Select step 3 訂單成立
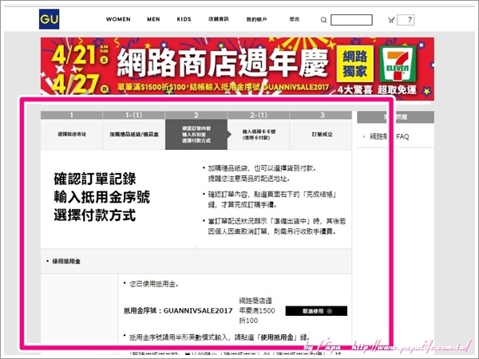The height and width of the screenshot is (359, 479). pyautogui.click(x=321, y=130)
